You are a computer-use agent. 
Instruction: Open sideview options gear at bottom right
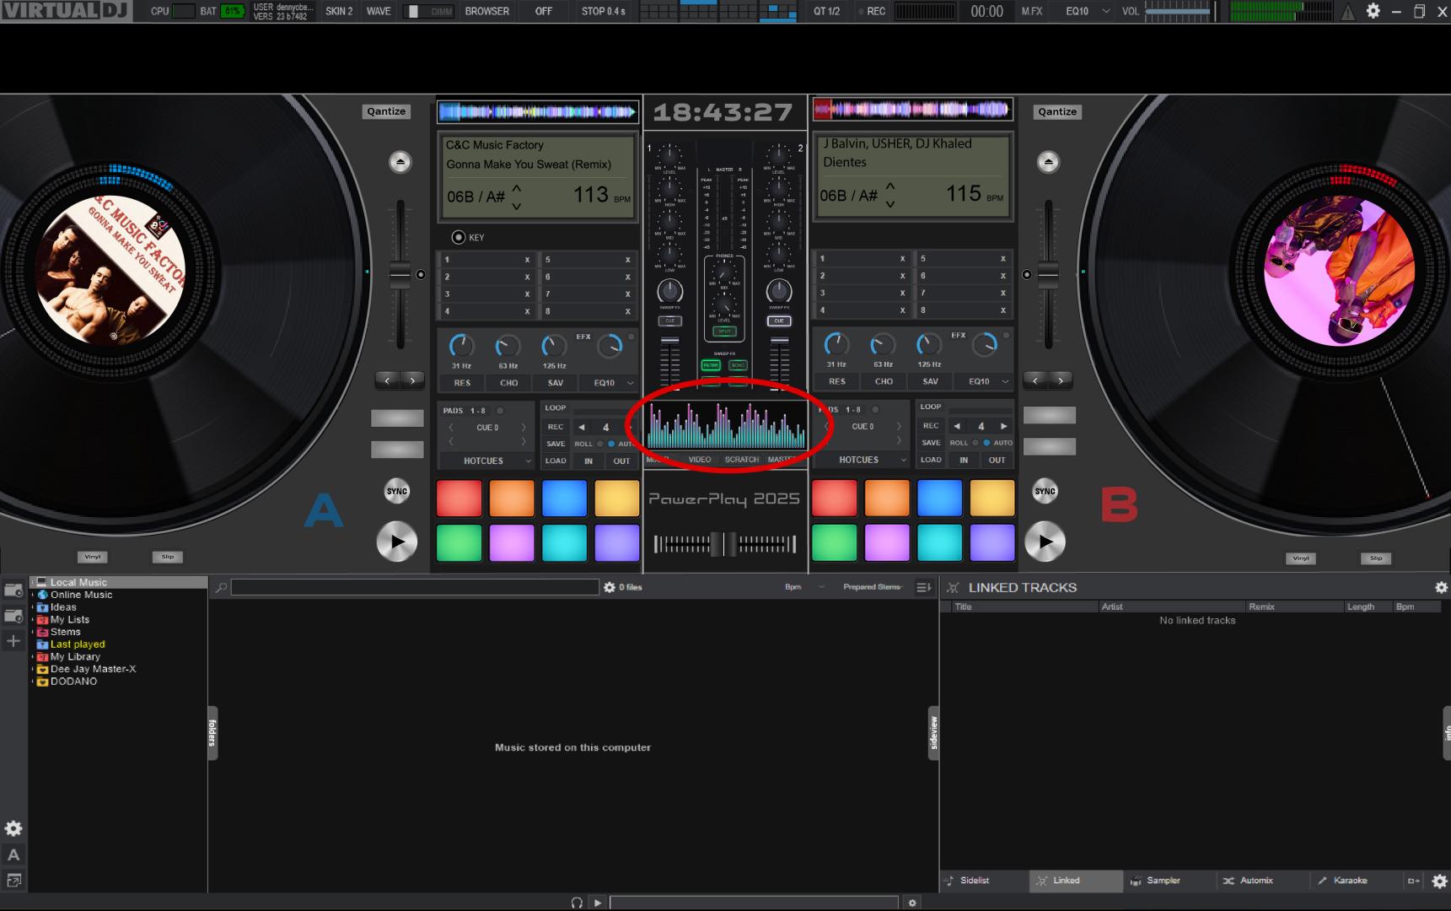[x=1440, y=881]
